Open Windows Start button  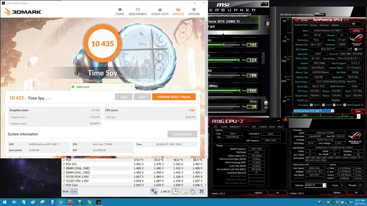[x=5, y=202]
